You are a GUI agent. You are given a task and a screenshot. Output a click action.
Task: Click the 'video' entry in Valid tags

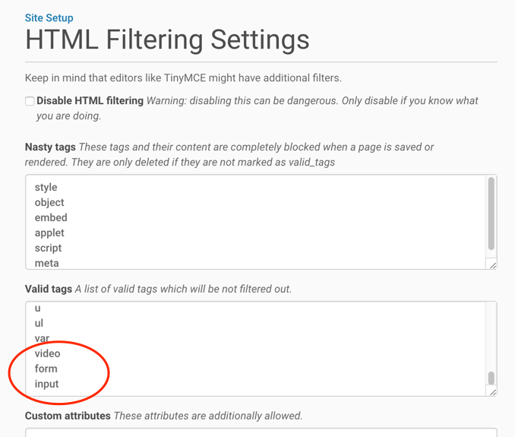47,353
